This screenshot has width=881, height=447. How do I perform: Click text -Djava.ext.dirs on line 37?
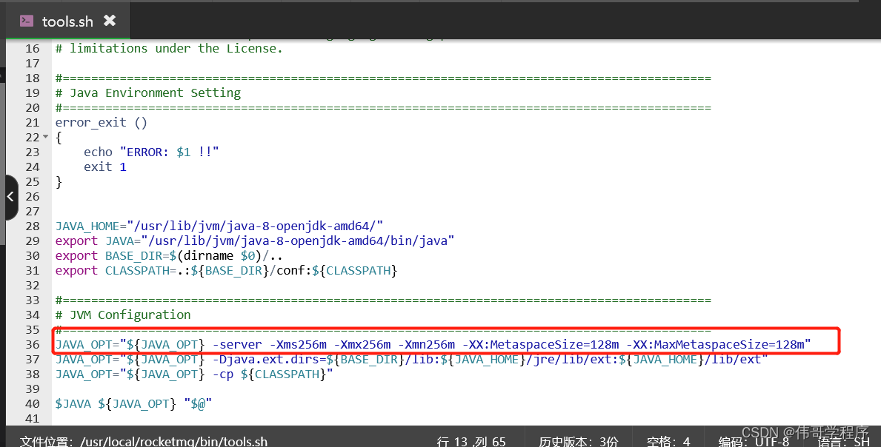[266, 359]
